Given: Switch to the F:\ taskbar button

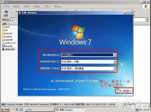Looking at the screenshot, I should [x=39, y=110].
